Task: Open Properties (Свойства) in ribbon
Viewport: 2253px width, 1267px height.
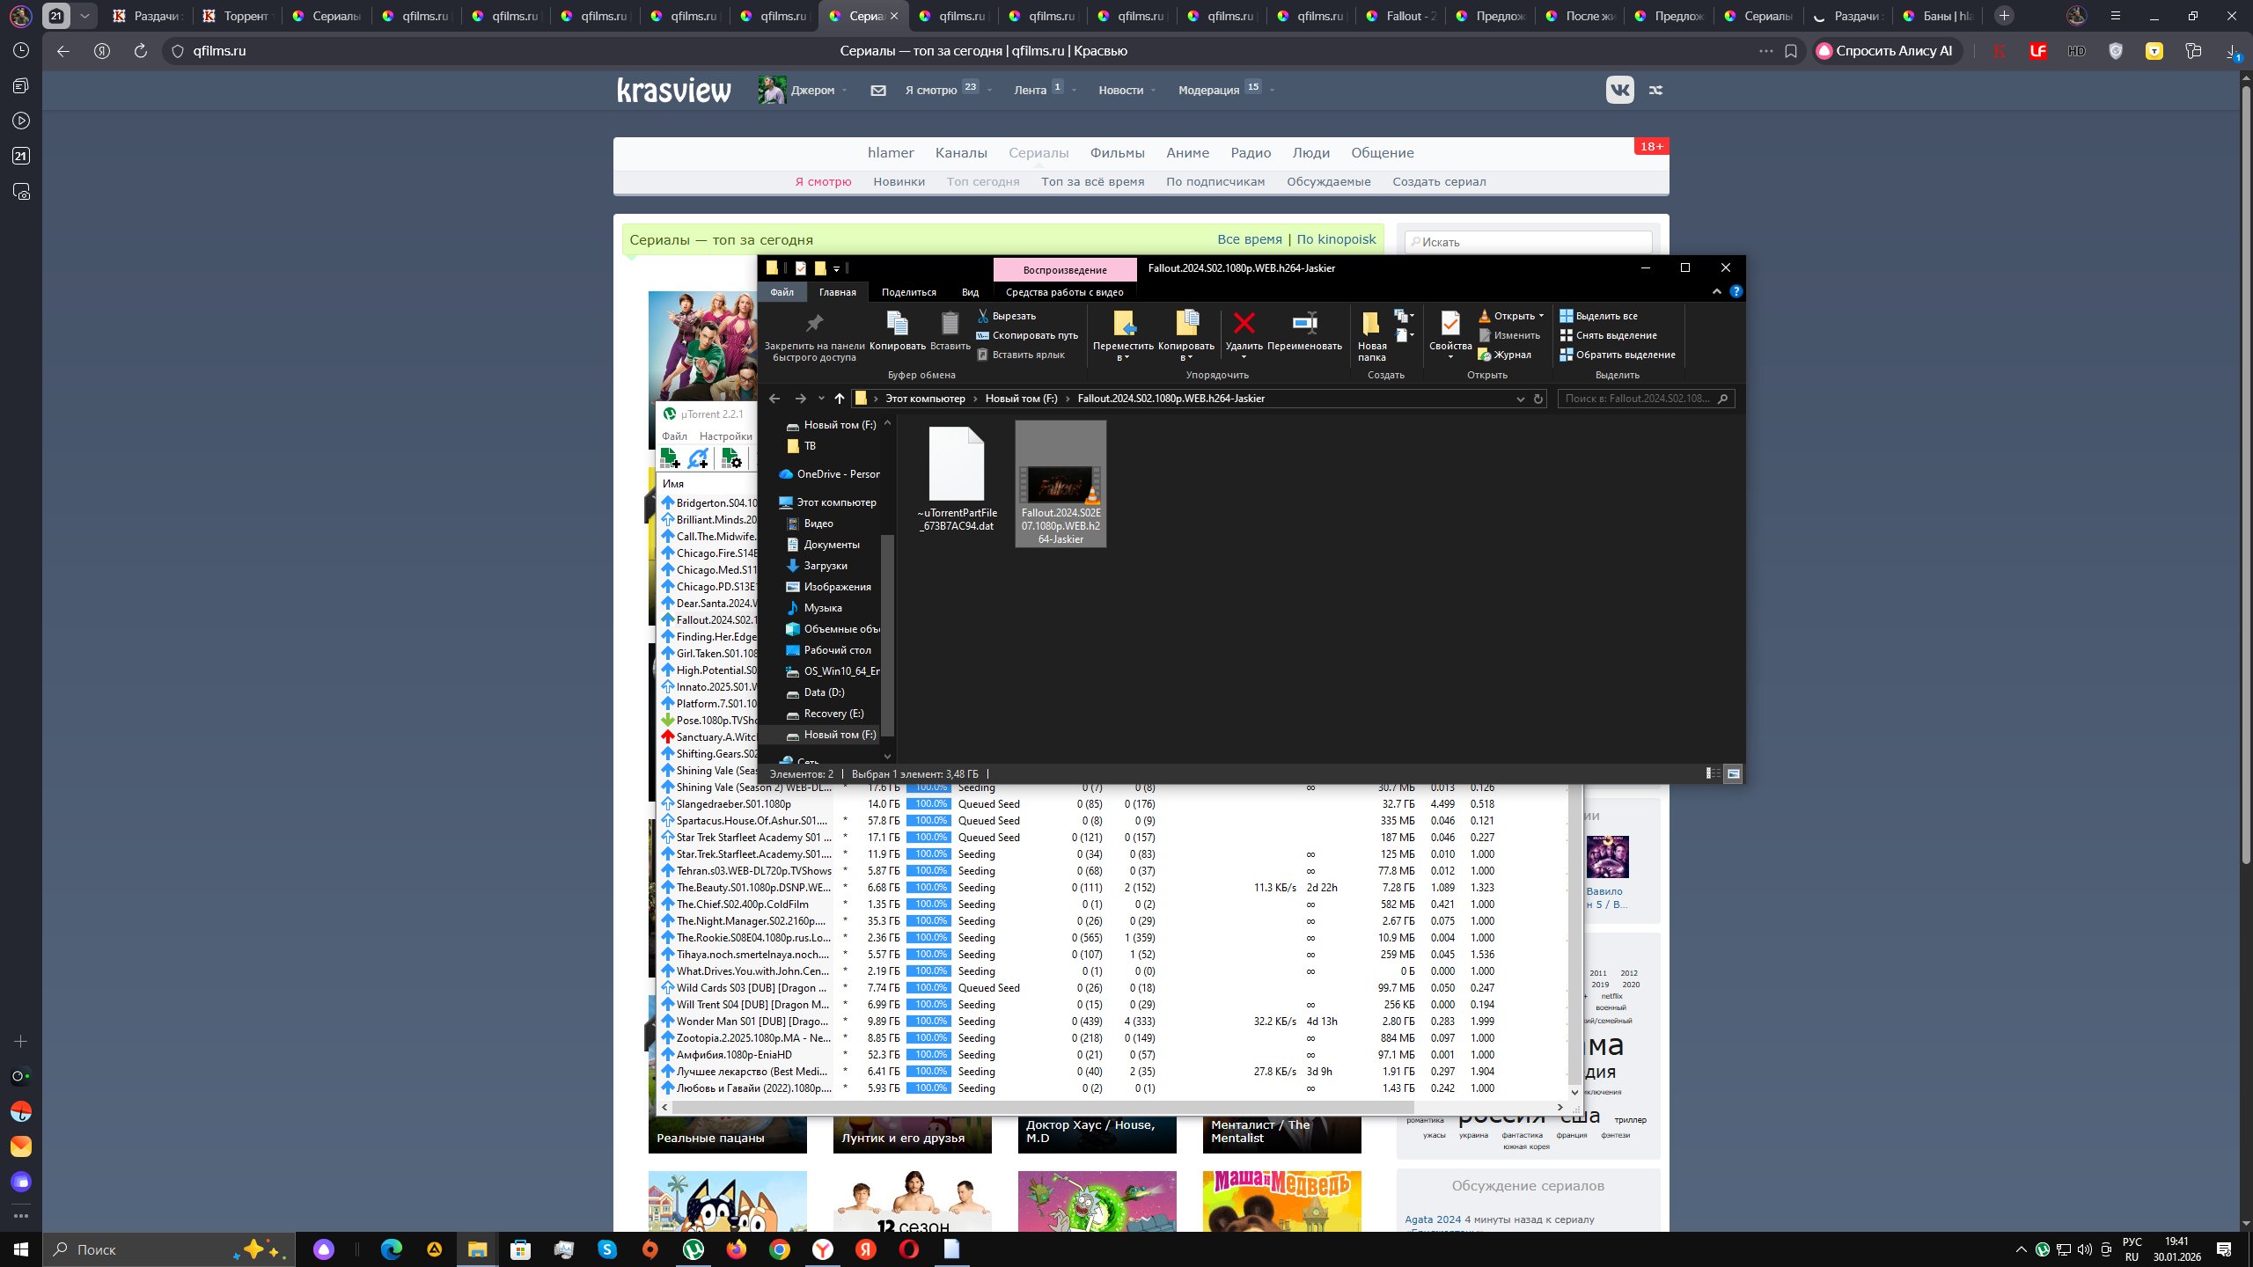Action: coord(1449,324)
